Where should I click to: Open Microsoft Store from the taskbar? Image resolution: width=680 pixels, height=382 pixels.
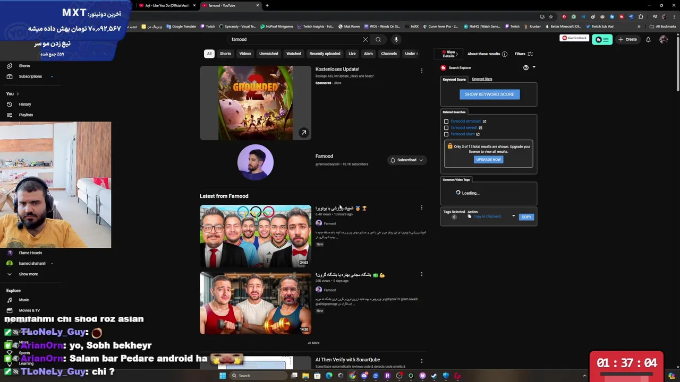(x=317, y=376)
